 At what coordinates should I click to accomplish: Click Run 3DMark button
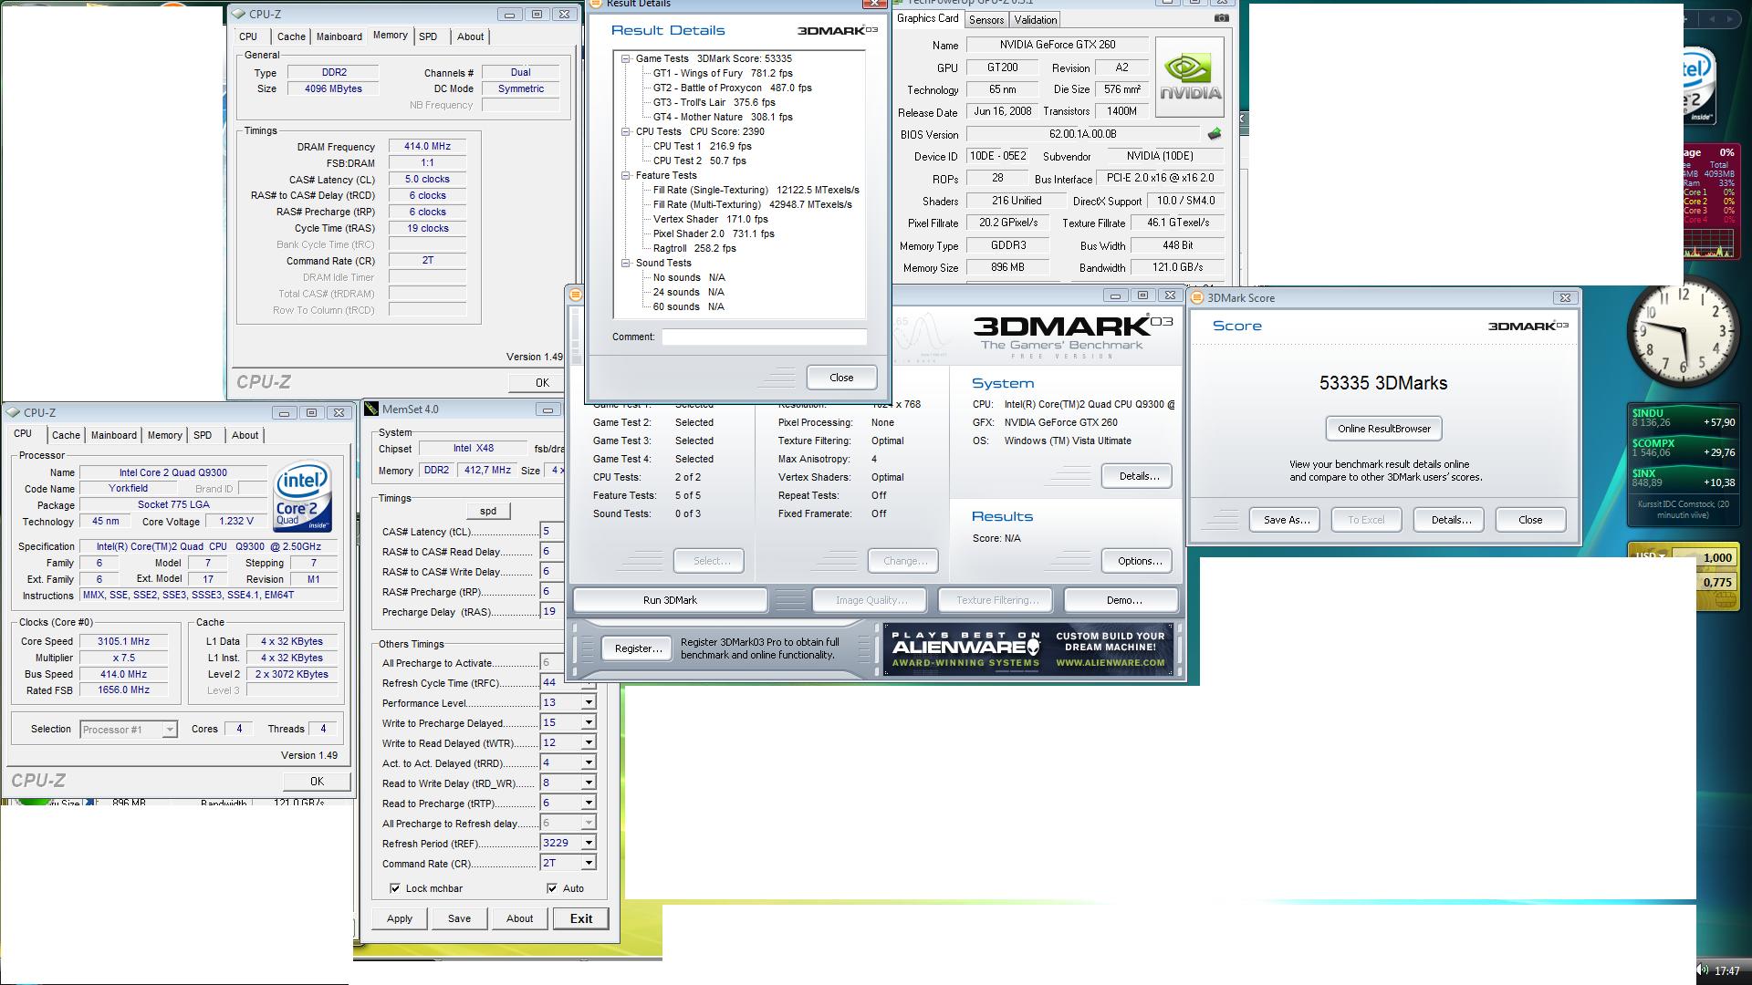pos(670,600)
